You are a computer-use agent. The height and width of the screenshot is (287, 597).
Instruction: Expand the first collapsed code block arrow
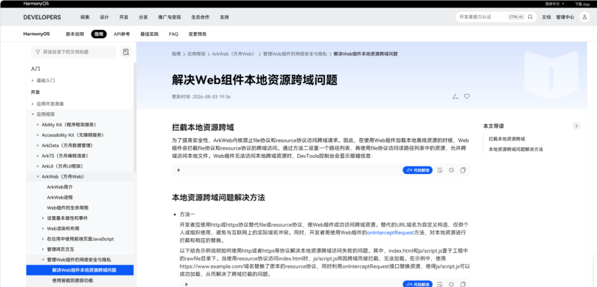click(x=179, y=170)
